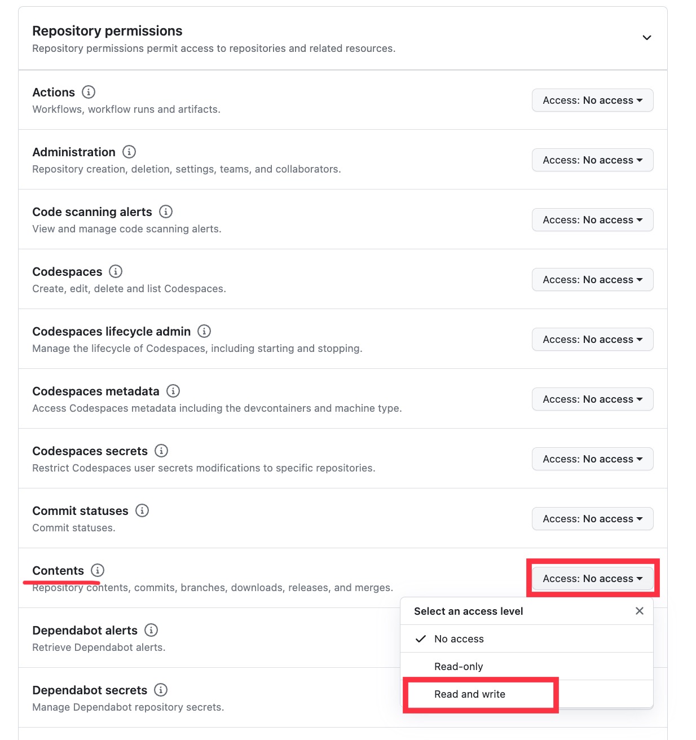
Task: Choose Read and write from the menu
Action: tap(469, 694)
